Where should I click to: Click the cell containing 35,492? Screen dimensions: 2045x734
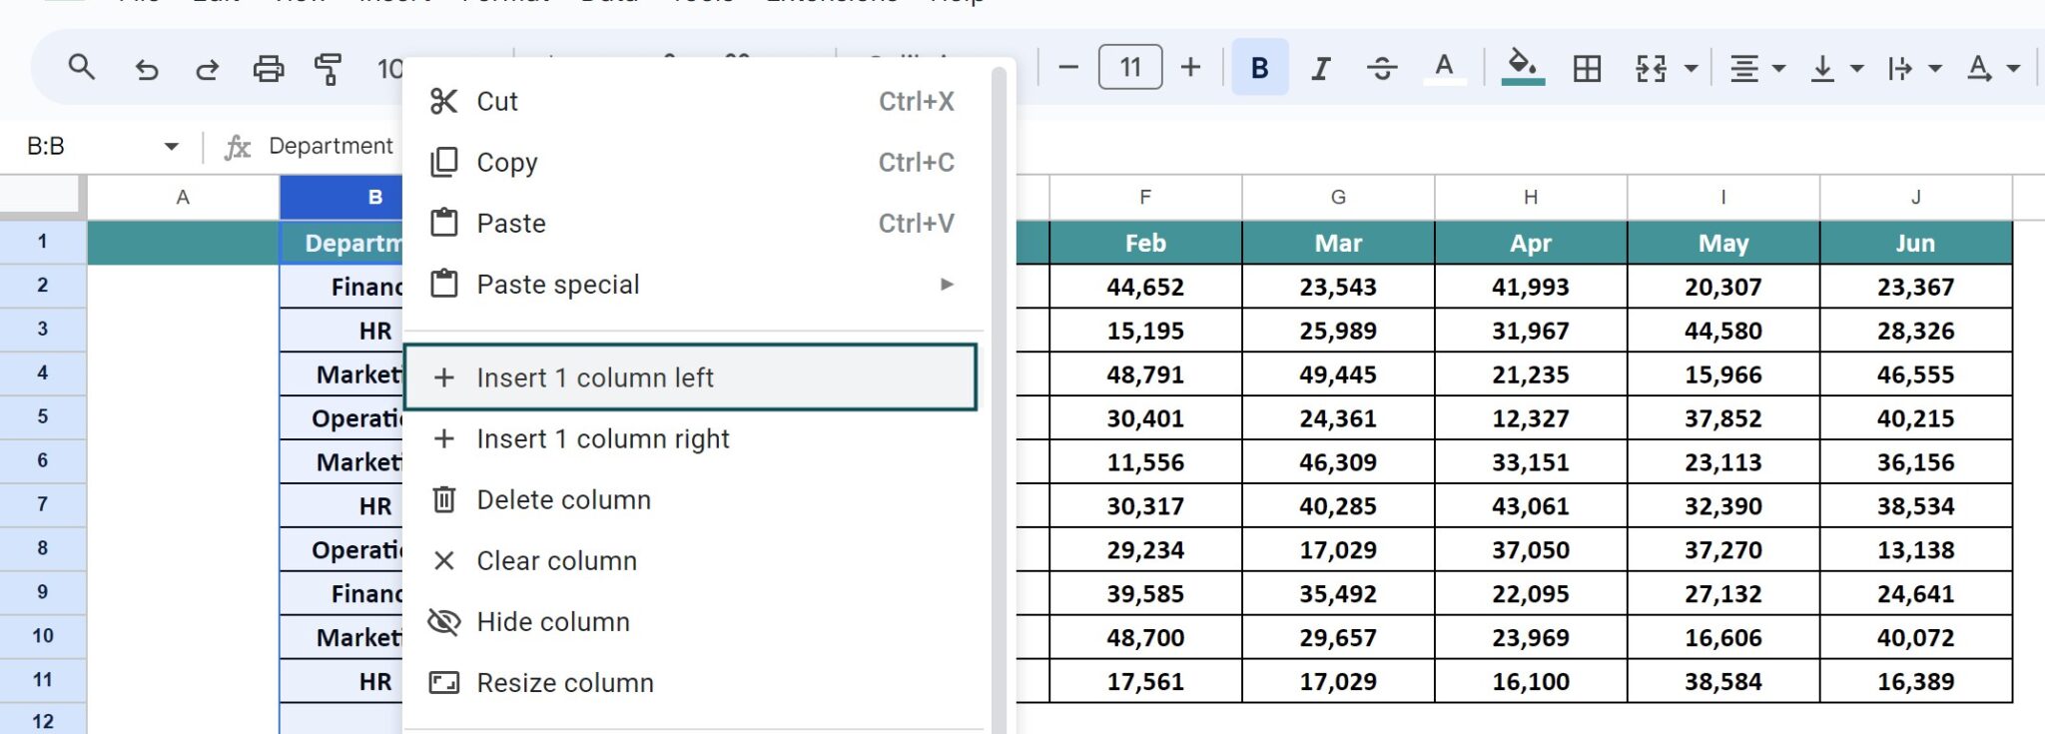click(x=1338, y=594)
